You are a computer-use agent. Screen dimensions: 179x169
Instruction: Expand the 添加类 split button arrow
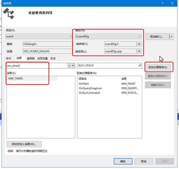171,36
